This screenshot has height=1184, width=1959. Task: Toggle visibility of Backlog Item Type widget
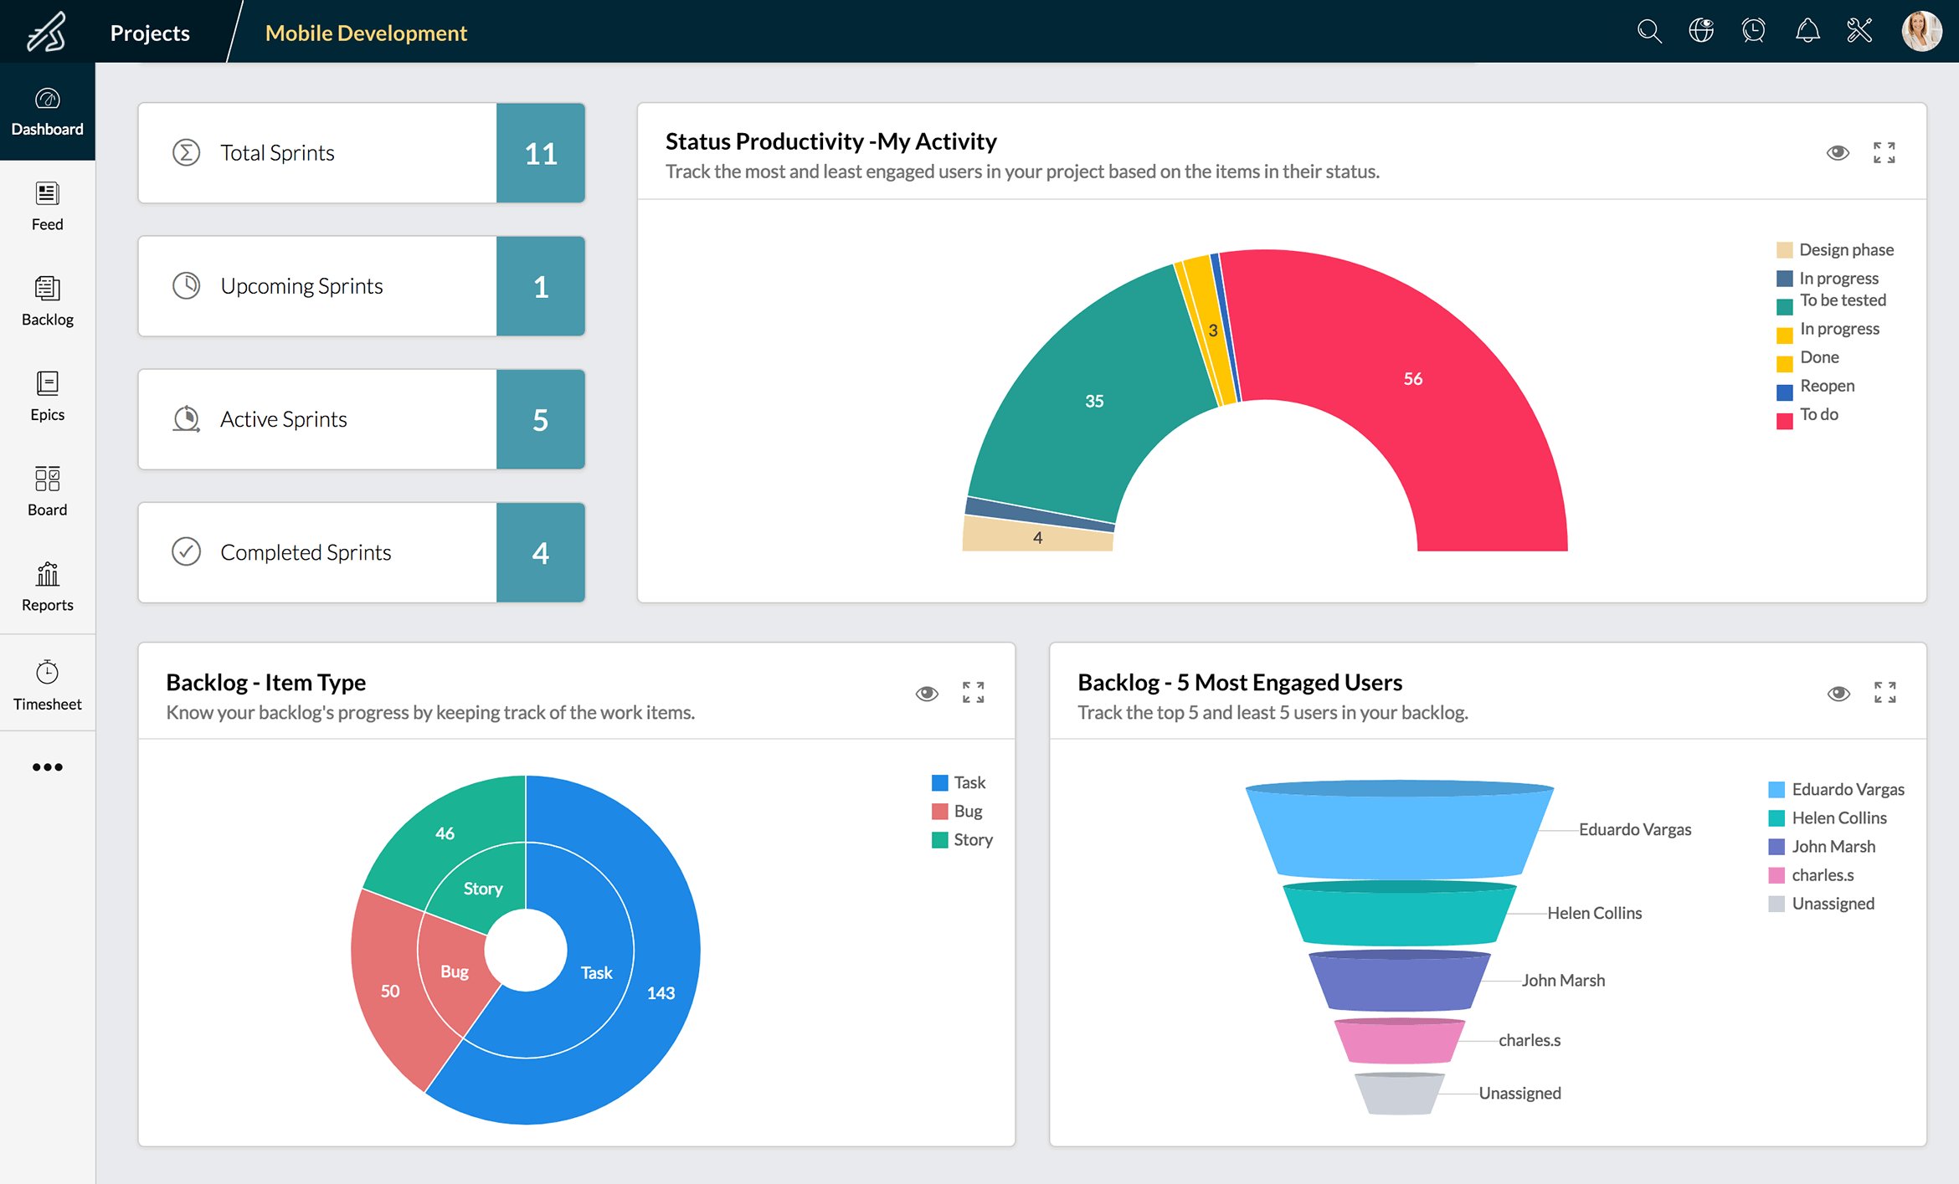click(x=927, y=692)
